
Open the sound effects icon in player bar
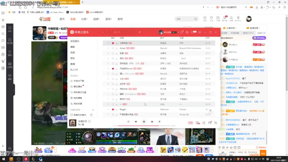click(x=198, y=123)
